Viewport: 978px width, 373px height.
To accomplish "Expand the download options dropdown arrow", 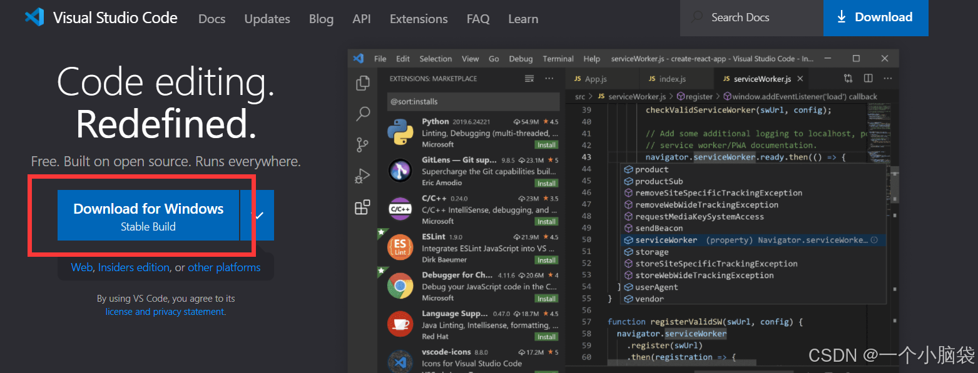I will pyautogui.click(x=258, y=216).
